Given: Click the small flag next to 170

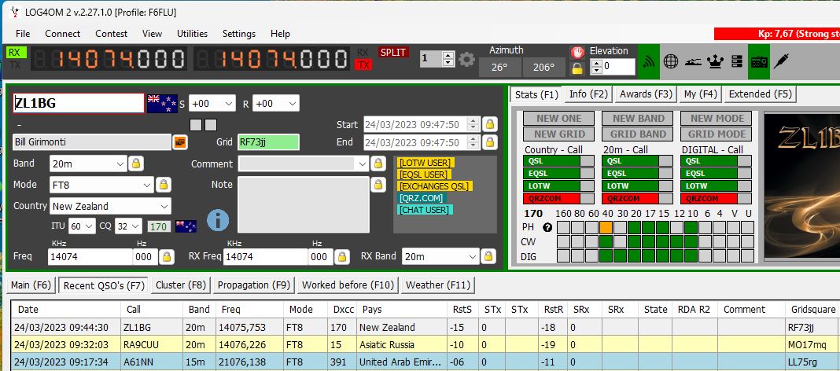Looking at the screenshot, I should (x=186, y=226).
